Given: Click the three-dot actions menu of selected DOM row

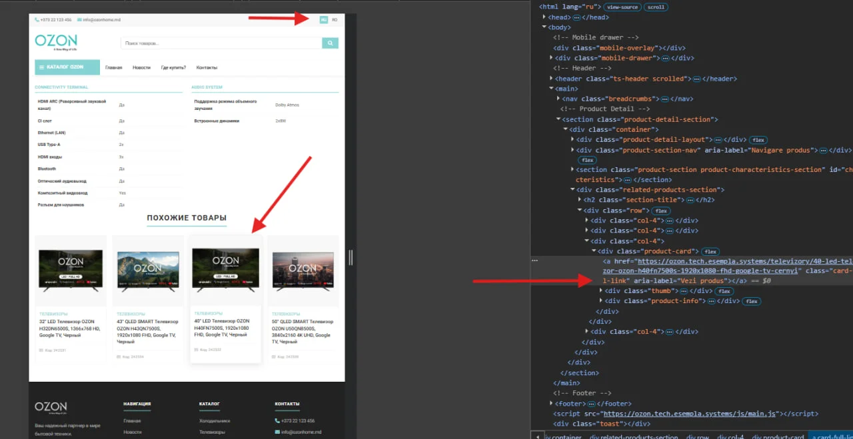Looking at the screenshot, I should click(x=534, y=261).
